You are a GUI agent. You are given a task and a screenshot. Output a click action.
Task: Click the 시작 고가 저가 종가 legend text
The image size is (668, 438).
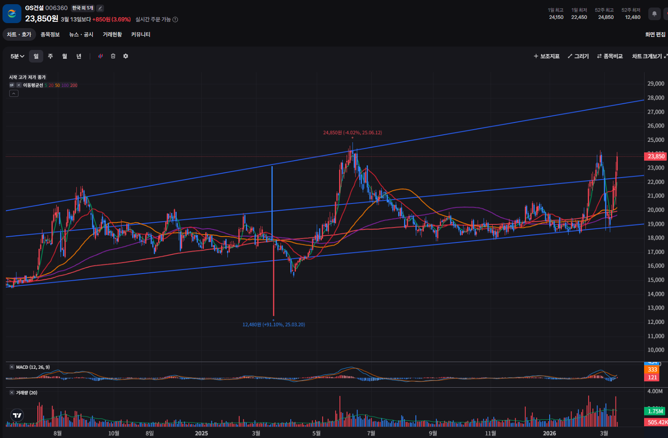pyautogui.click(x=27, y=77)
